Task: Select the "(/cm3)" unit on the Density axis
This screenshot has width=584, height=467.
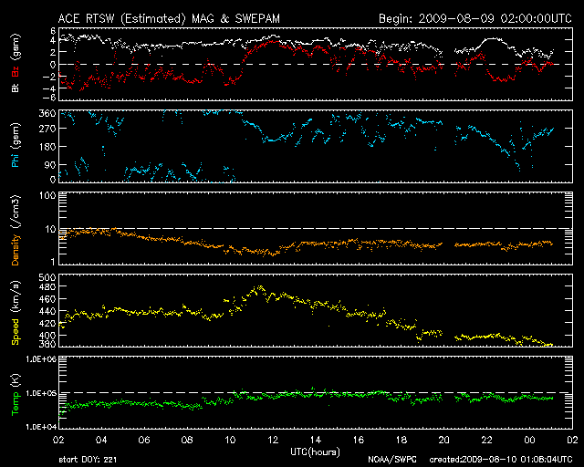Action: [x=16, y=213]
